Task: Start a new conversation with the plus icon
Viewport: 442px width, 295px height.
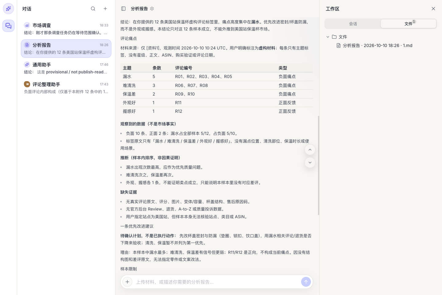Action: (x=105, y=9)
